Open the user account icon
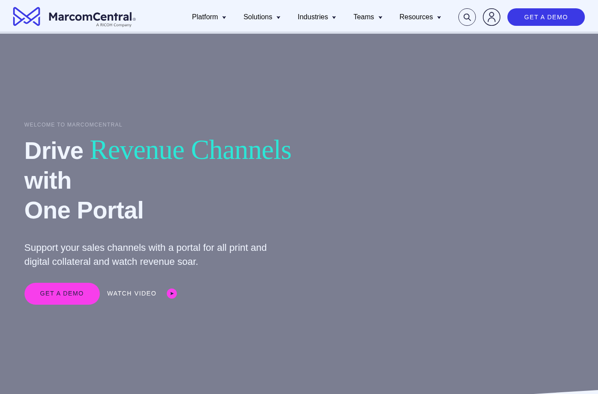 [492, 17]
